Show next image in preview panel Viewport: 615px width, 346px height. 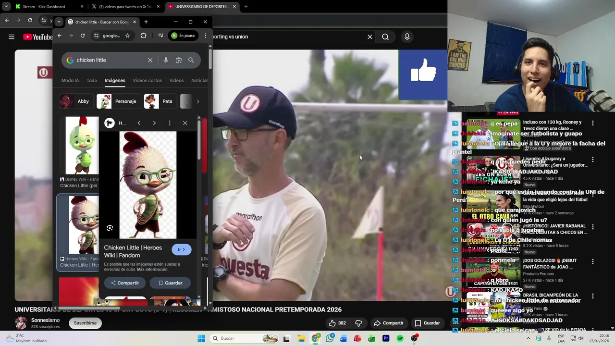click(x=154, y=123)
